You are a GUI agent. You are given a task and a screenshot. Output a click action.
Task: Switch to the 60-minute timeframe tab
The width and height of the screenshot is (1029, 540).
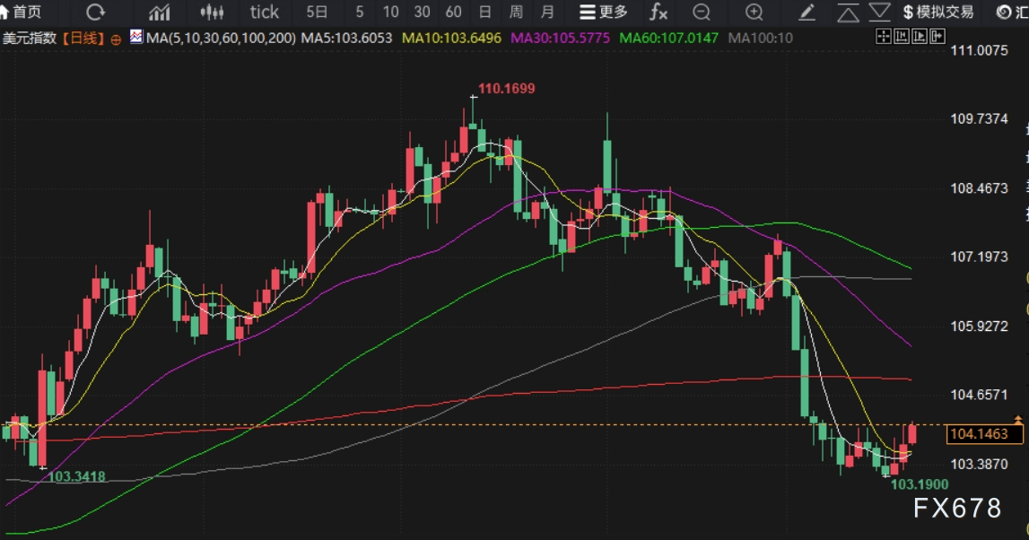(453, 13)
